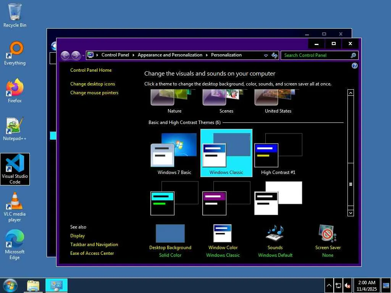
Task: Click the muted volume tray icon
Action: [x=347, y=285]
